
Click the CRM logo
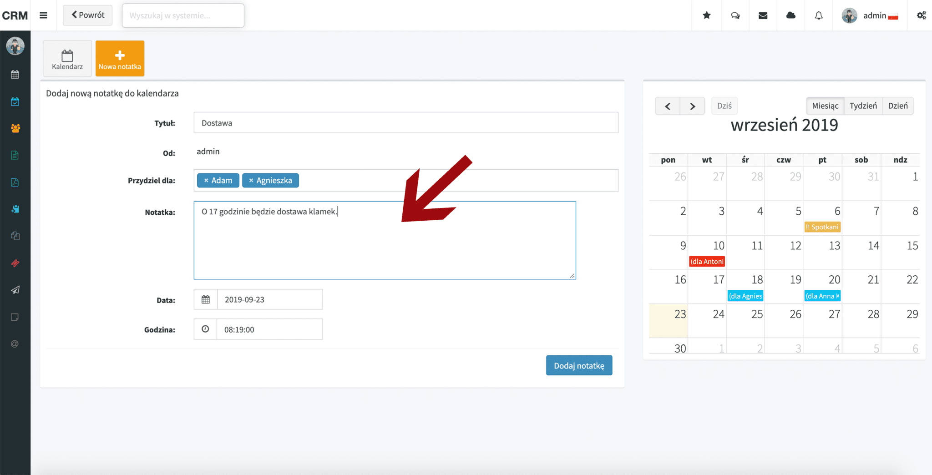(x=15, y=15)
